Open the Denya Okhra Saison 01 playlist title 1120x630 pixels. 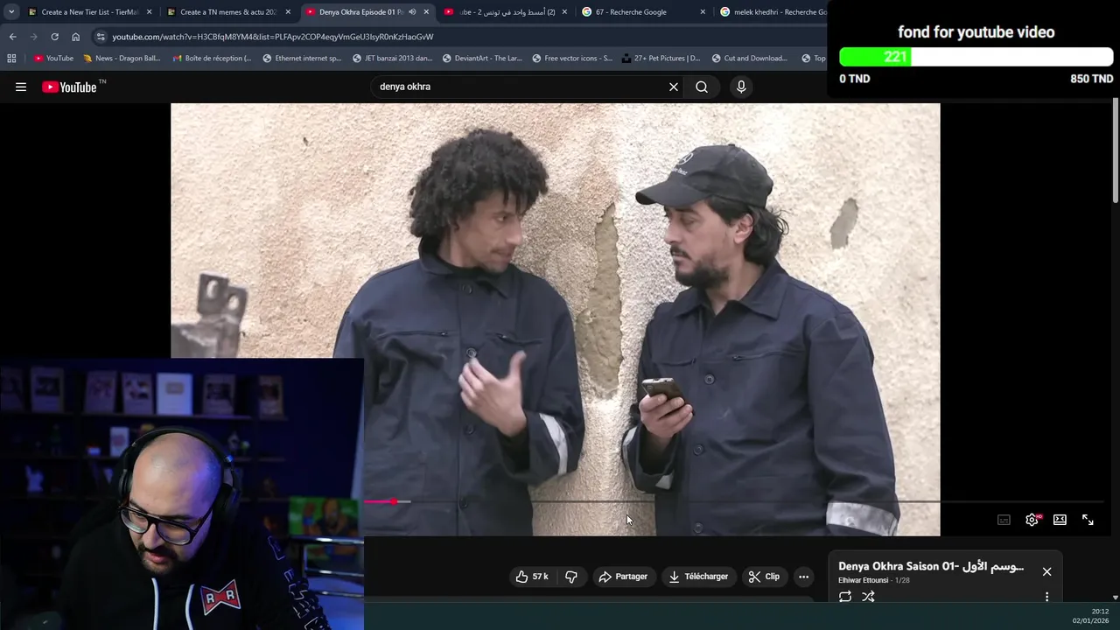[931, 566]
